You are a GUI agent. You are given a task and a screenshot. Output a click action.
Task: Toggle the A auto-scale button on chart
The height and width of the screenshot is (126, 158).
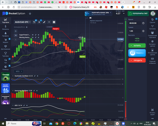pyautogui.click(x=15, y=40)
